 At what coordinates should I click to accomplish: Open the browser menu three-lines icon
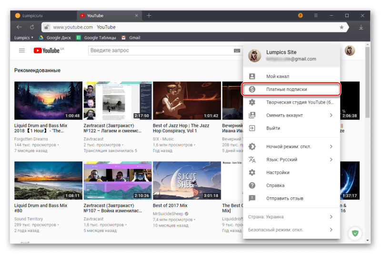tap(316, 16)
